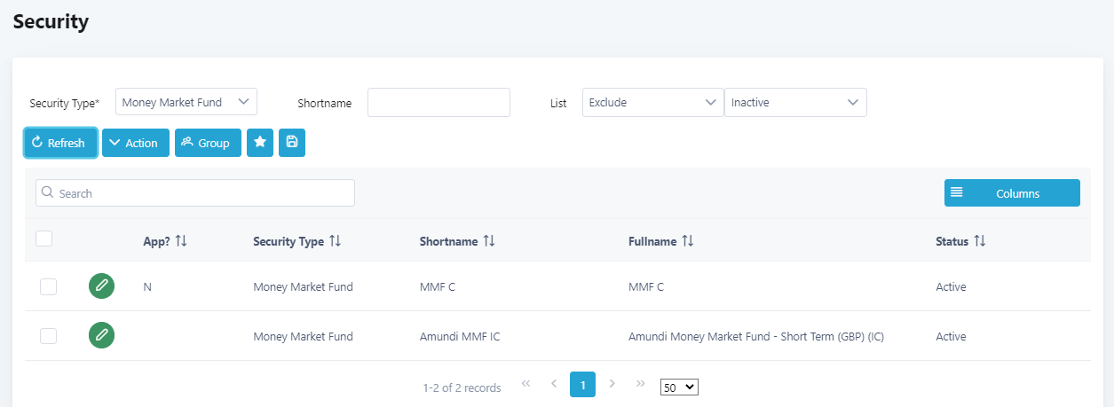Edit the MMF C row pencil icon
Viewport: 1114px width, 407px height.
pyautogui.click(x=102, y=286)
